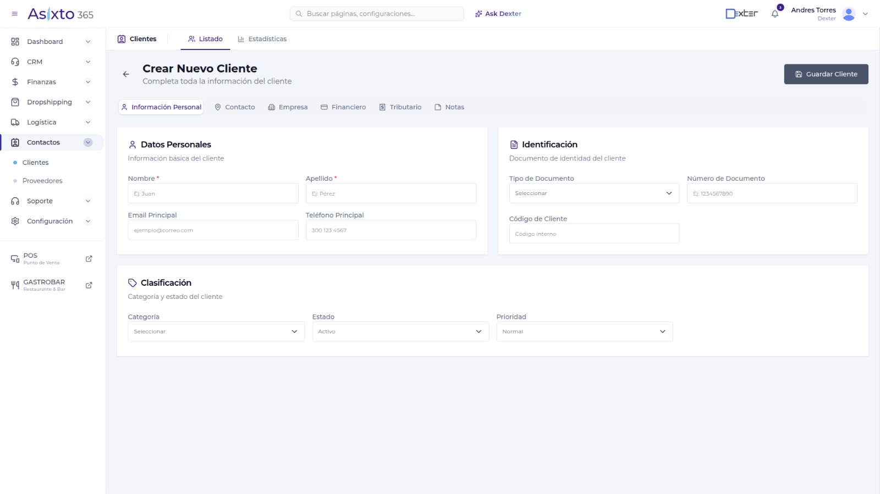Select the Notas tab

pyautogui.click(x=449, y=107)
